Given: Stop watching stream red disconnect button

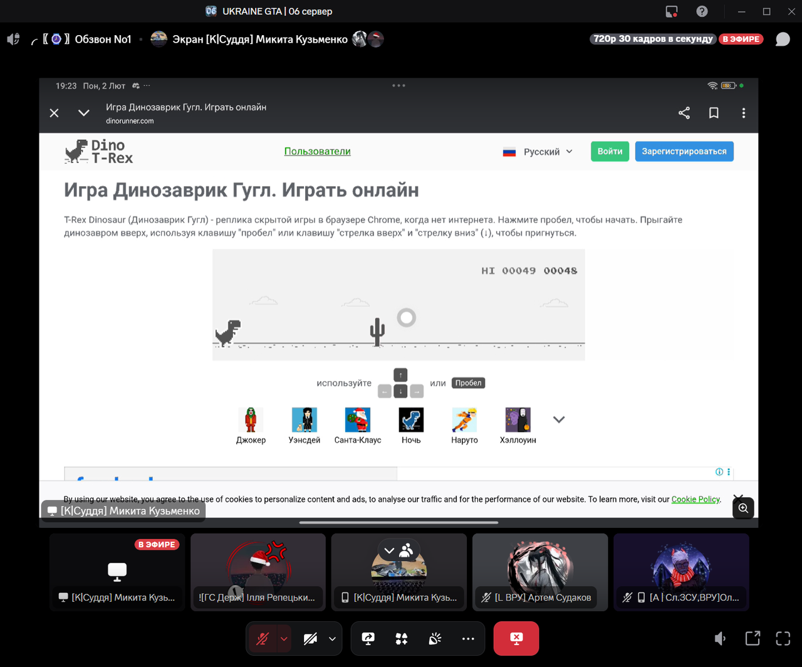Looking at the screenshot, I should [516, 639].
